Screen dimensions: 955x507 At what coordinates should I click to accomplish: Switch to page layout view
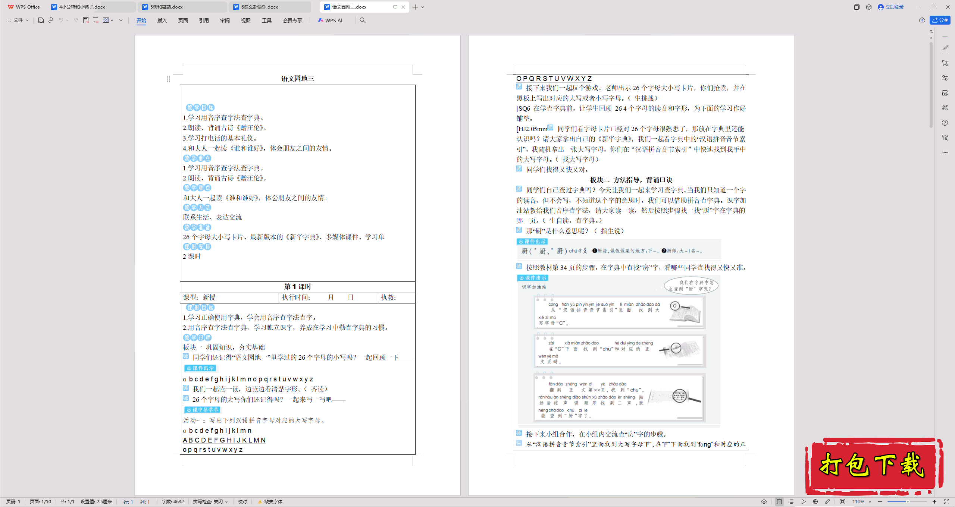pyautogui.click(x=779, y=502)
